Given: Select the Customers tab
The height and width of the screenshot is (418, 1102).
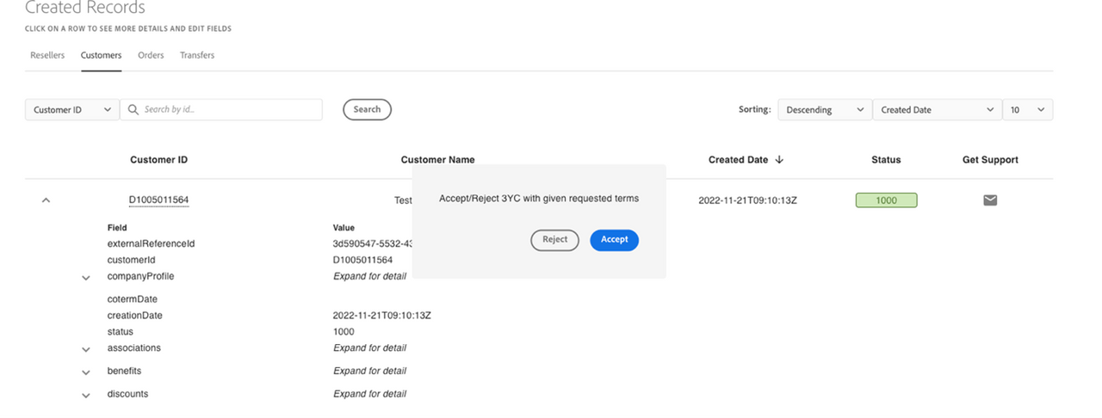Looking at the screenshot, I should click(x=101, y=55).
